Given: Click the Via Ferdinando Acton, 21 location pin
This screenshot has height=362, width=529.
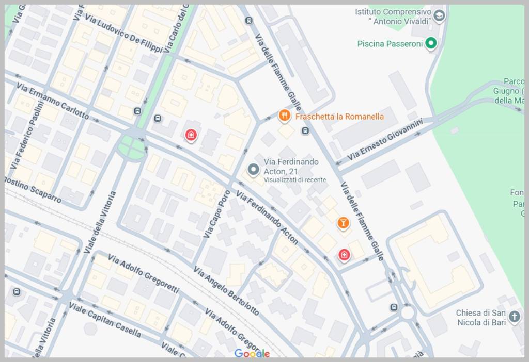Looking at the screenshot, I should click(x=253, y=169).
